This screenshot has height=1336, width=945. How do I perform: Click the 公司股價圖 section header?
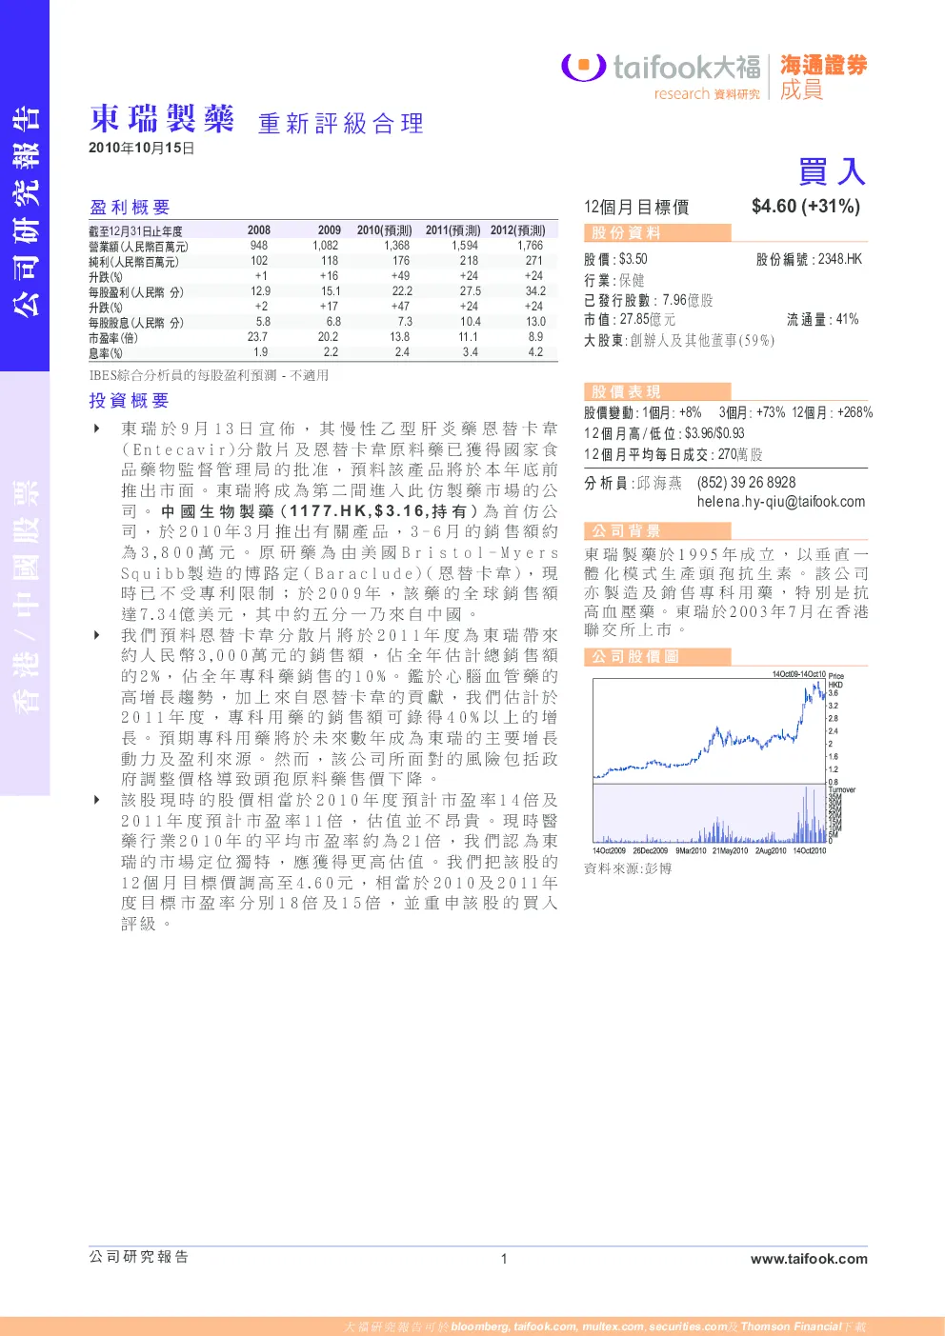(657, 657)
